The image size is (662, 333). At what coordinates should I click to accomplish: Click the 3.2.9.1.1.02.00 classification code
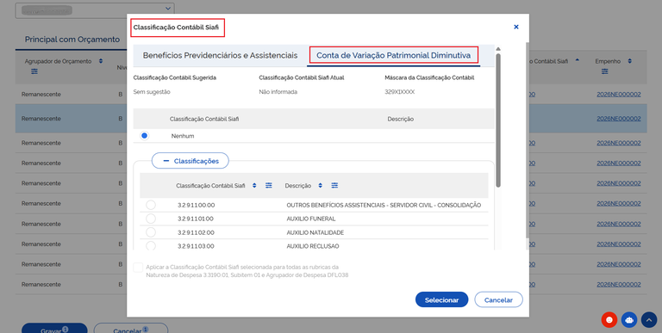click(x=197, y=232)
